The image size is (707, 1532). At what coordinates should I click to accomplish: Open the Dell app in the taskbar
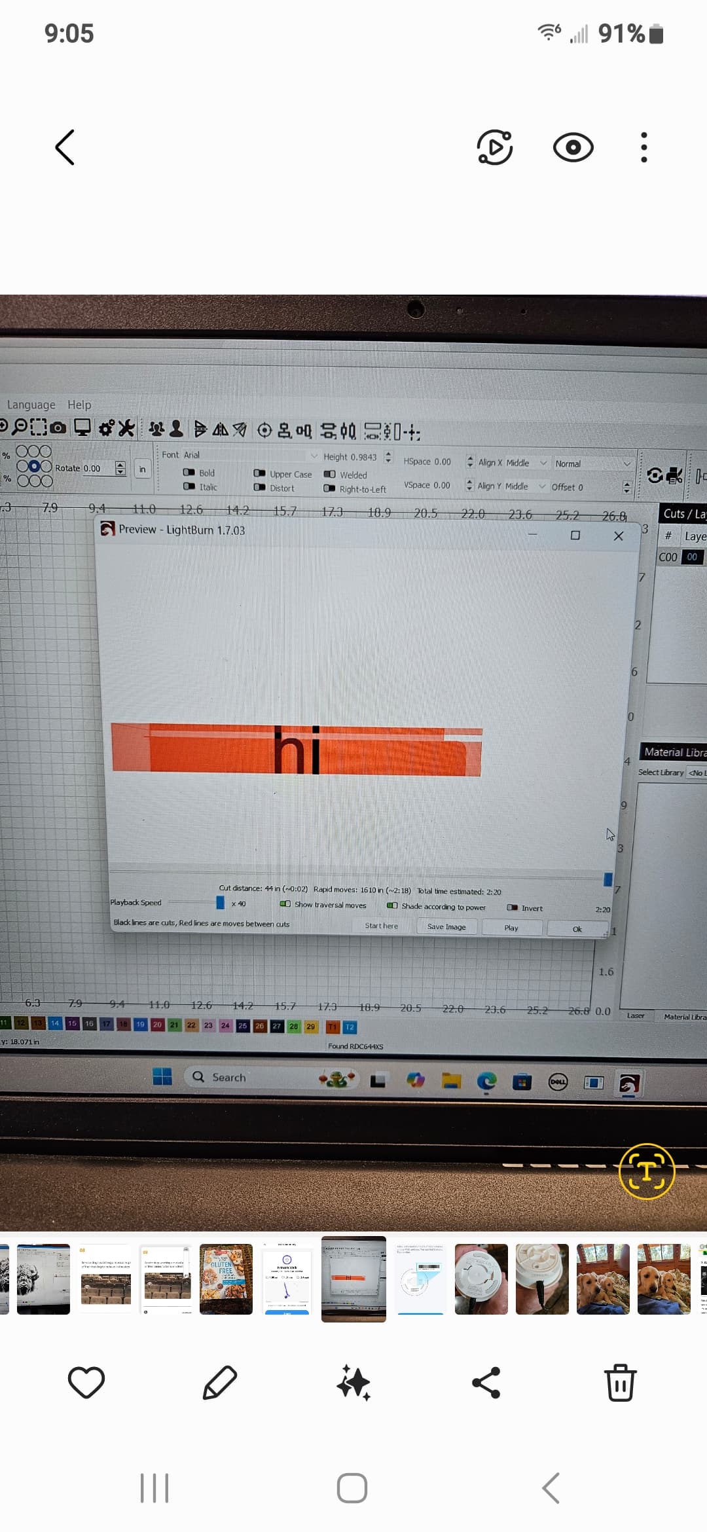pos(558,1082)
